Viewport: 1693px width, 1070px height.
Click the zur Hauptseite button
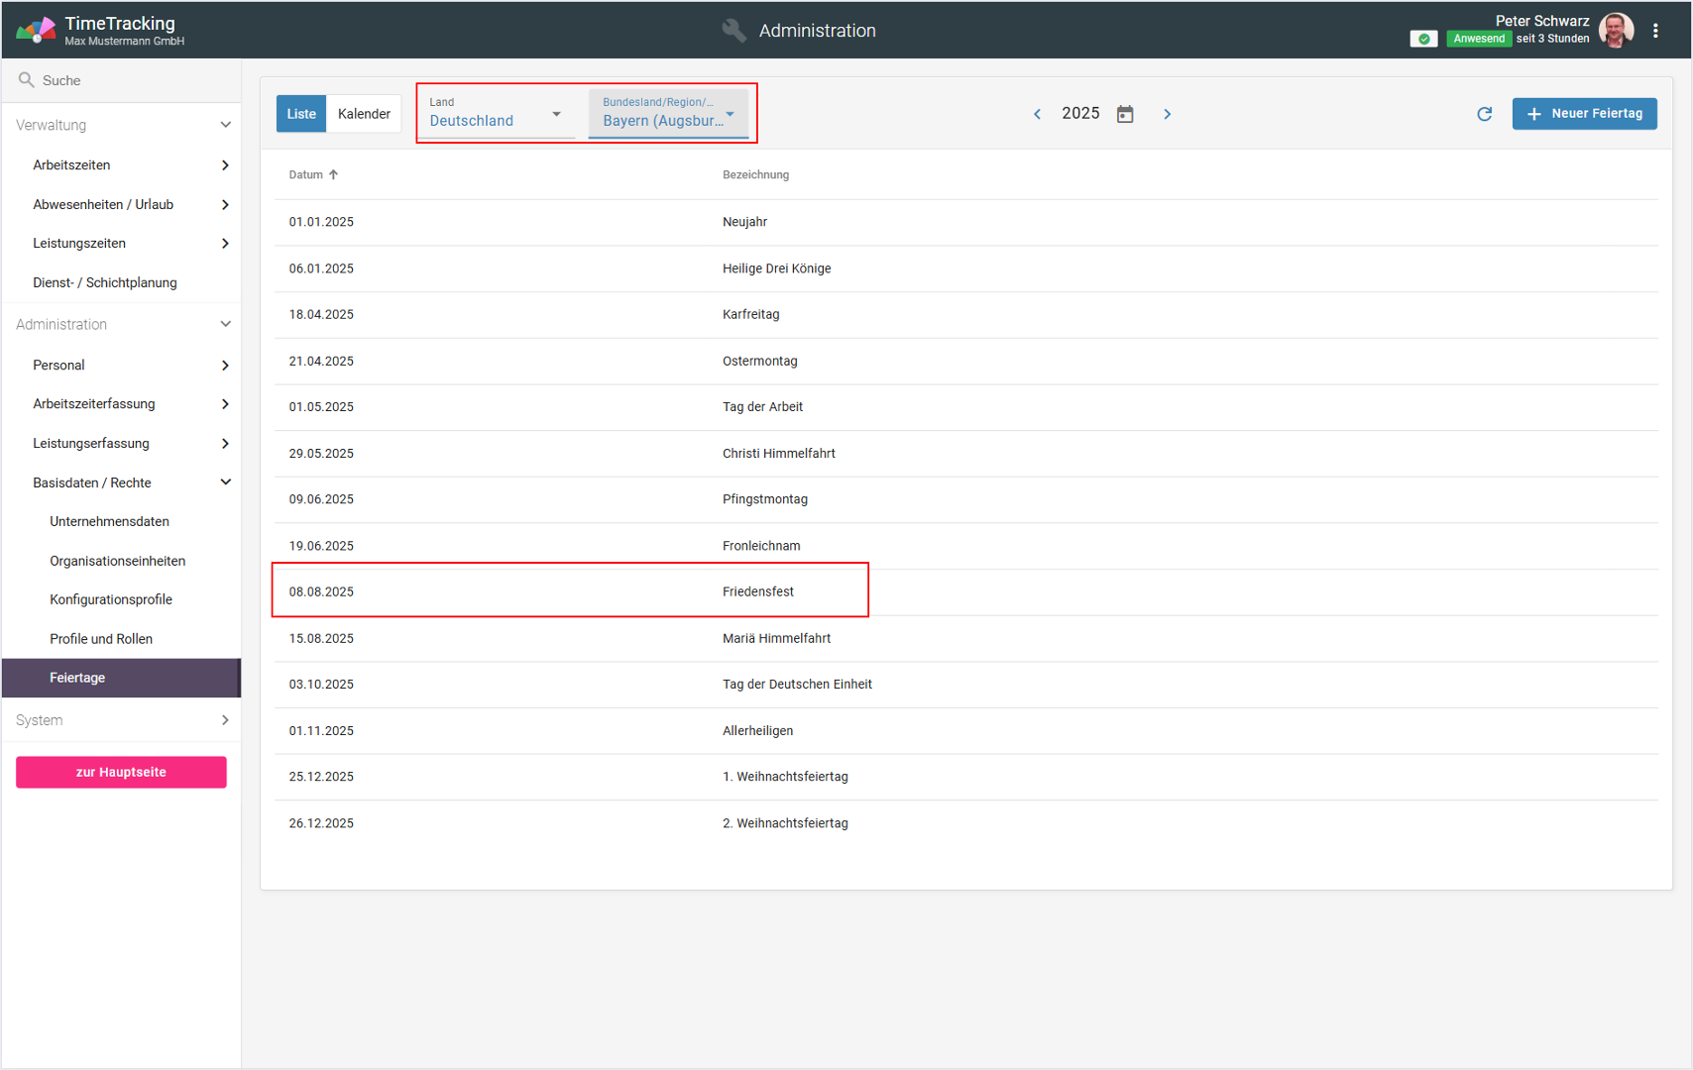[x=121, y=772]
